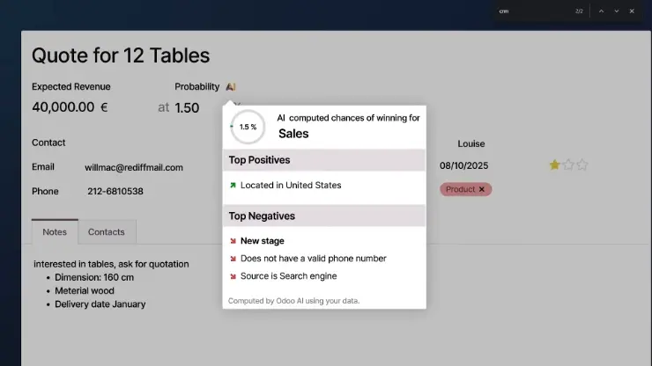The width and height of the screenshot is (652, 366).
Task: Open the Contacts tab
Action: click(107, 232)
